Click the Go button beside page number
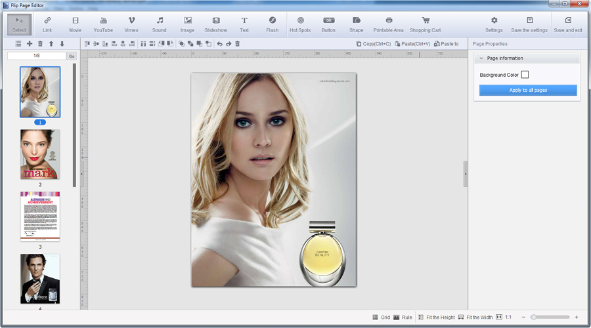The image size is (591, 328). click(x=72, y=56)
